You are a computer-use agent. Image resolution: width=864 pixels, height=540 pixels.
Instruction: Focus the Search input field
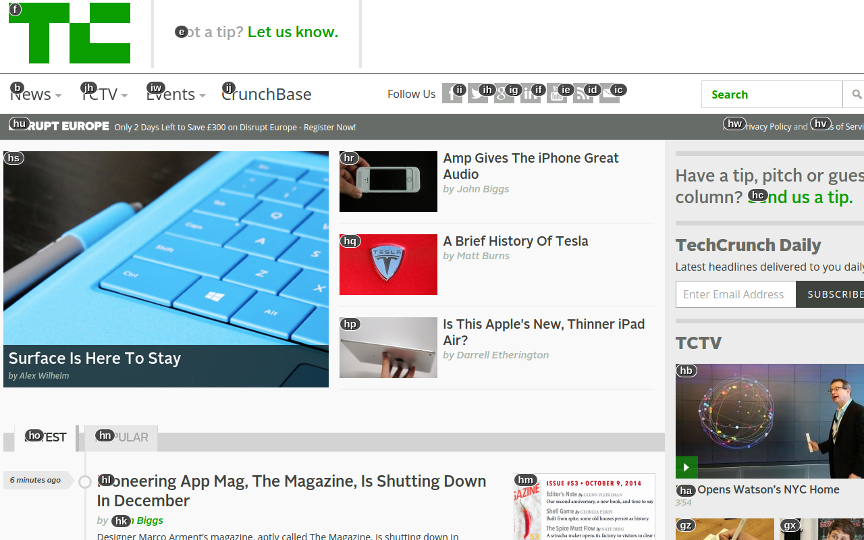click(772, 94)
